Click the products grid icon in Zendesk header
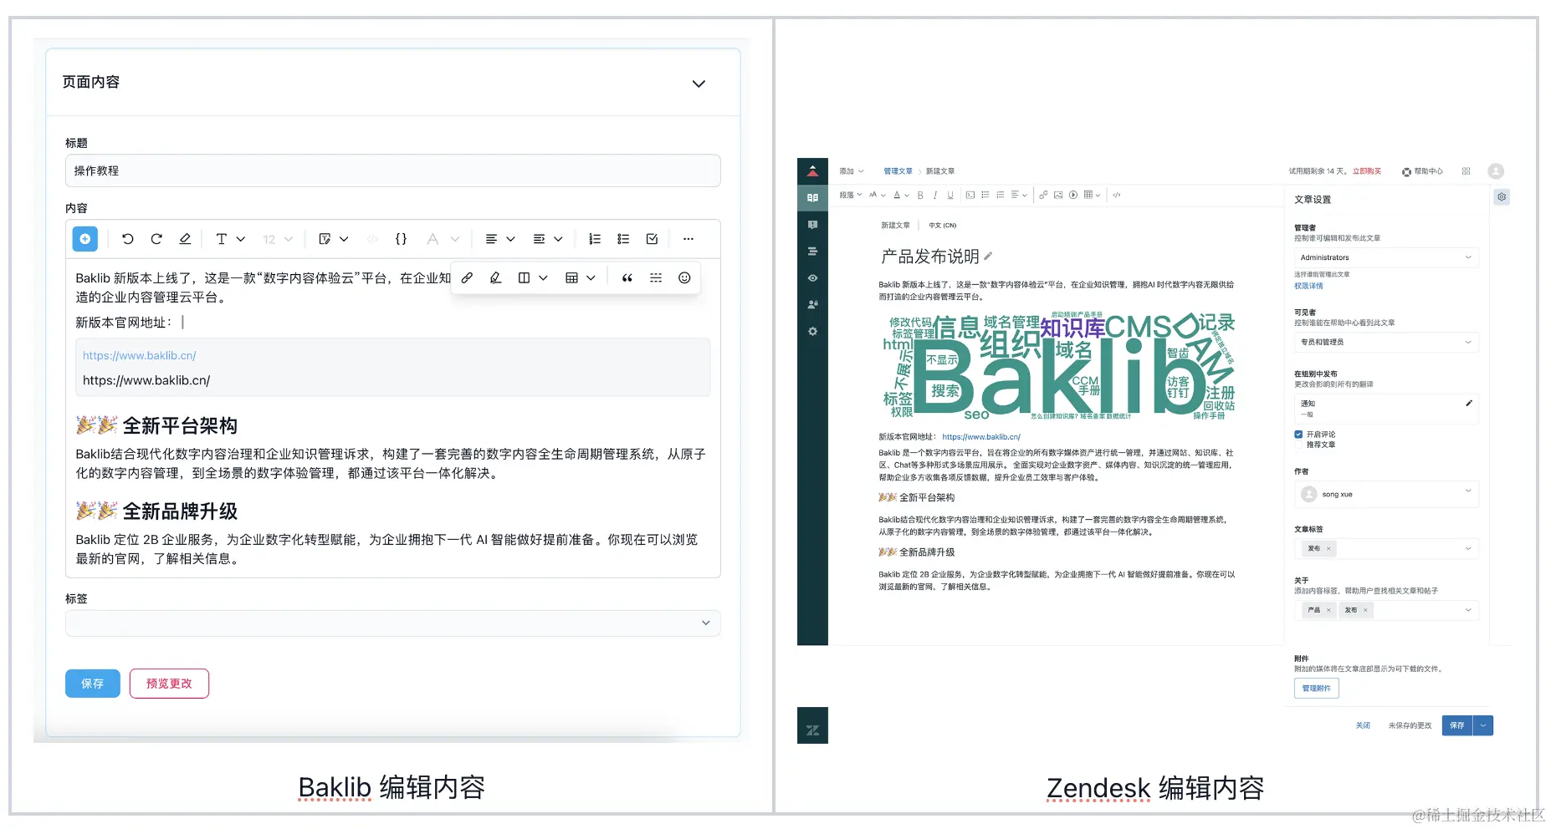Image resolution: width=1551 pixels, height=829 pixels. pyautogui.click(x=1466, y=171)
